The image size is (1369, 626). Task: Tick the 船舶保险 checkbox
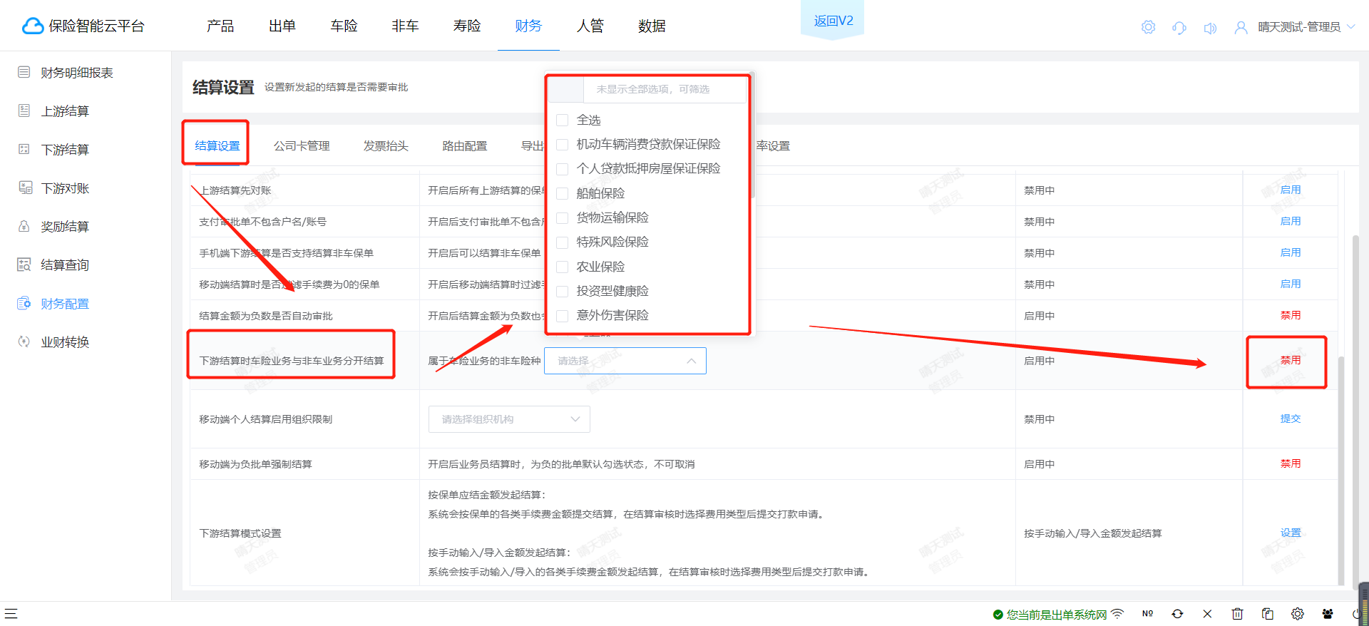pos(562,193)
